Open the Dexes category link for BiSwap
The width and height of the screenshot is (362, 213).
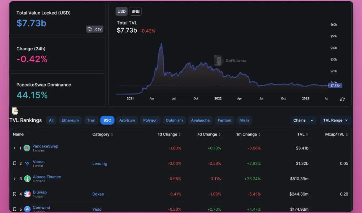coord(98,194)
